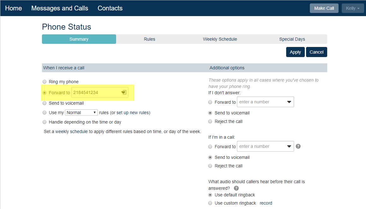The image size is (366, 209).
Task: Open the Kelly user account menu
Action: point(352,8)
